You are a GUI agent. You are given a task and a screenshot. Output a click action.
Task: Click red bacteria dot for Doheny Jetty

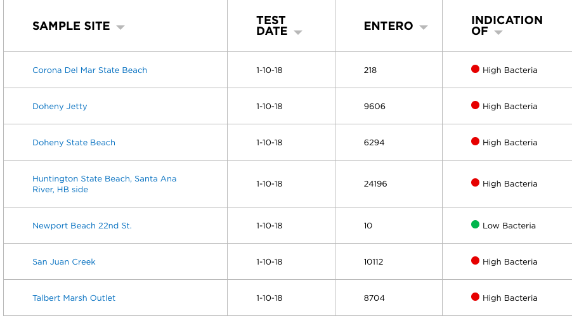[475, 105]
